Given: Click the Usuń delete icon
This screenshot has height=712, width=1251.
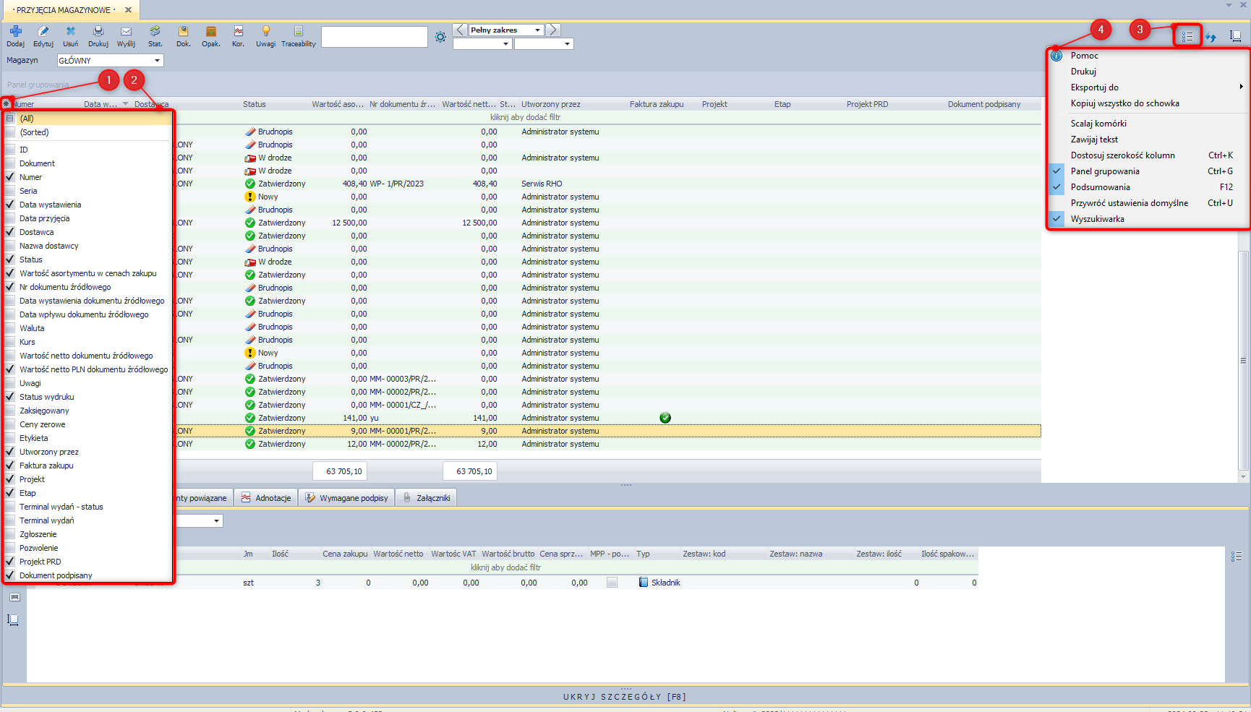Looking at the screenshot, I should coord(70,32).
